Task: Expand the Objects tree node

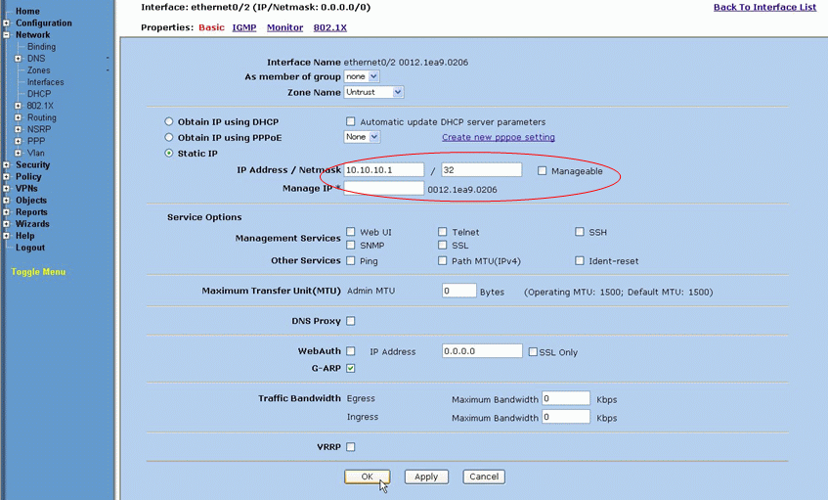Action: click(6, 201)
